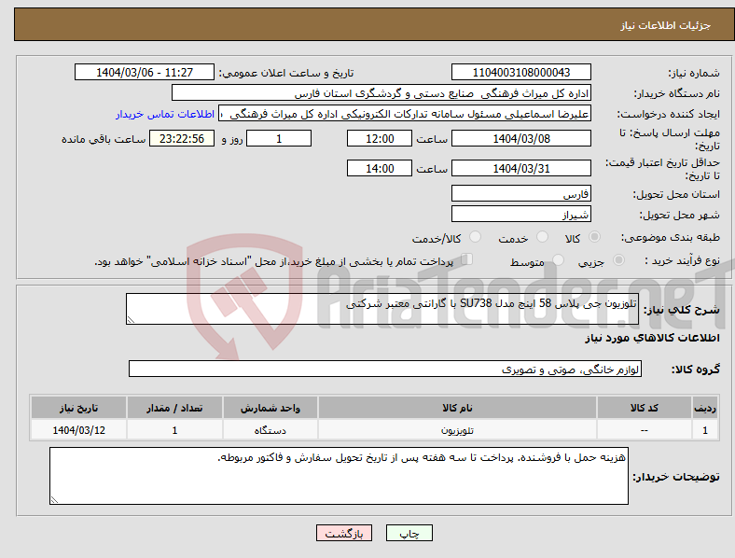The width and height of the screenshot is (735, 558).
Task: Click the validity time field 14:00
Action: pyautogui.click(x=380, y=168)
